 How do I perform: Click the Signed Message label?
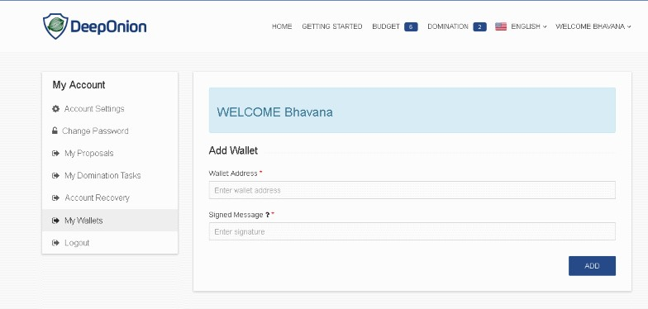pyautogui.click(x=236, y=215)
